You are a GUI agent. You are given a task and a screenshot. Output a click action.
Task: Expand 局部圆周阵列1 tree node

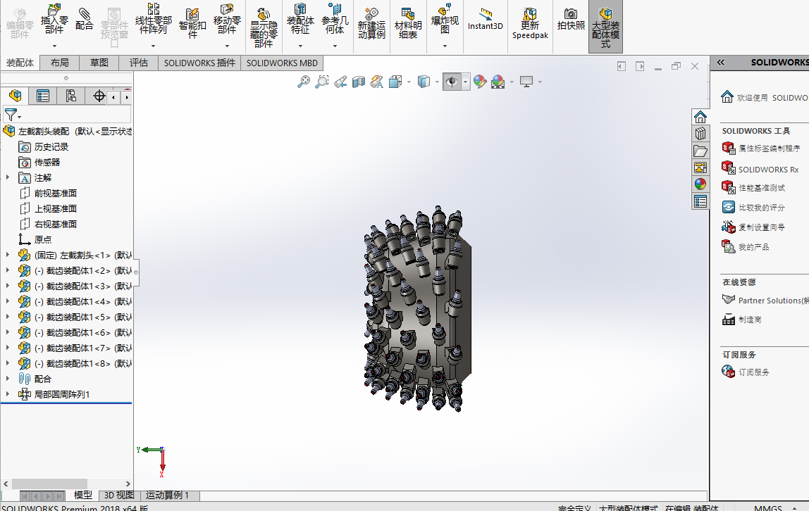pos(7,393)
